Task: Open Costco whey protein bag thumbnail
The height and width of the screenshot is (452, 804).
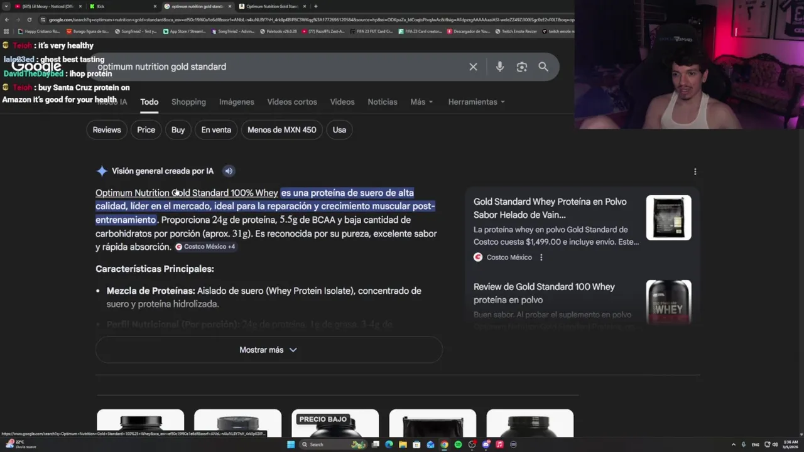Action: [668, 217]
